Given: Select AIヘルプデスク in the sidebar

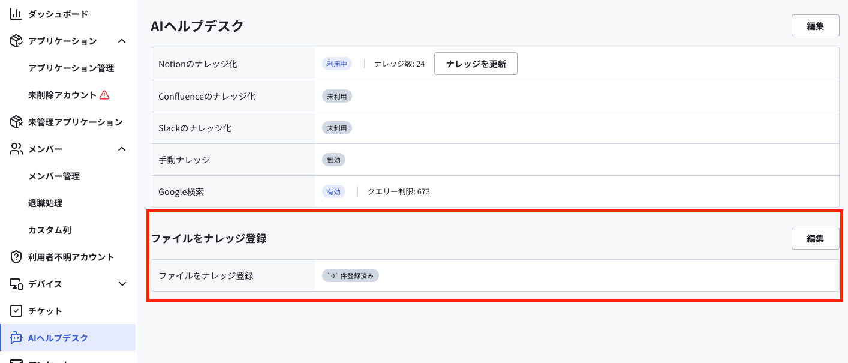Looking at the screenshot, I should (x=58, y=338).
